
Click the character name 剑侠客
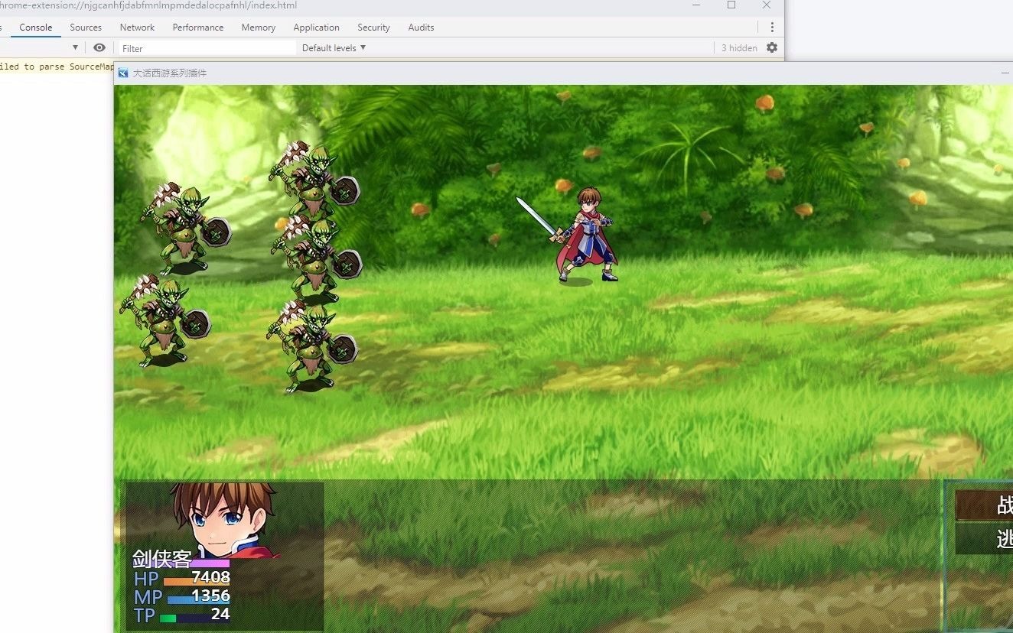[x=161, y=559]
